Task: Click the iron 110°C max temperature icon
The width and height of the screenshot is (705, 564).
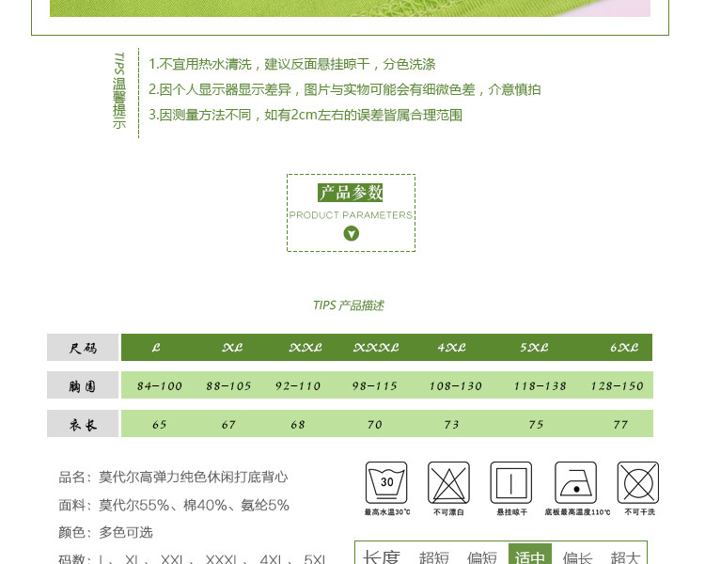Action: 576,482
